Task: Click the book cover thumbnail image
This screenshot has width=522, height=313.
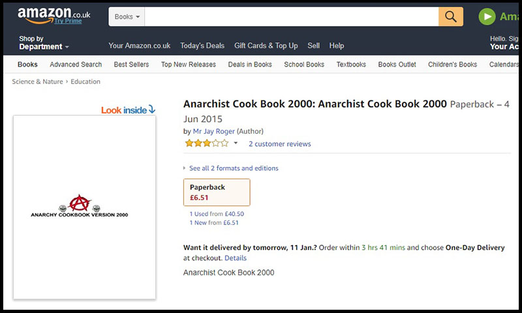Action: (84, 207)
